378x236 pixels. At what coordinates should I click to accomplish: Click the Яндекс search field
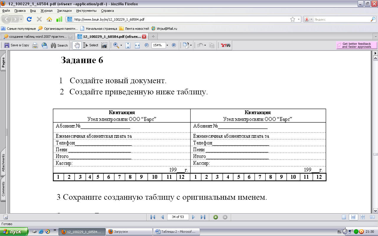341,19
